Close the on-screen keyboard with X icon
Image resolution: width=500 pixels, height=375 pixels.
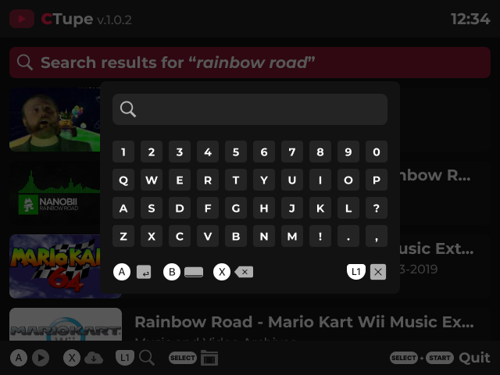click(x=378, y=272)
